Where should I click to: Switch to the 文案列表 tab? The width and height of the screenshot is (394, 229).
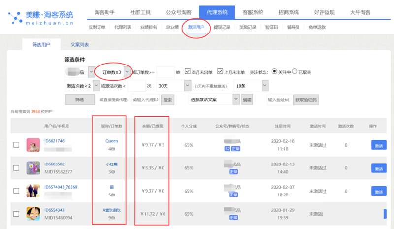(x=80, y=45)
